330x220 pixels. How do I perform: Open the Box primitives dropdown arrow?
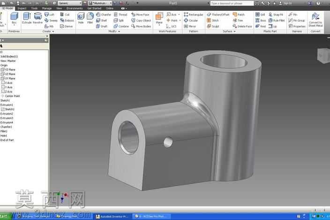coord(14,25)
